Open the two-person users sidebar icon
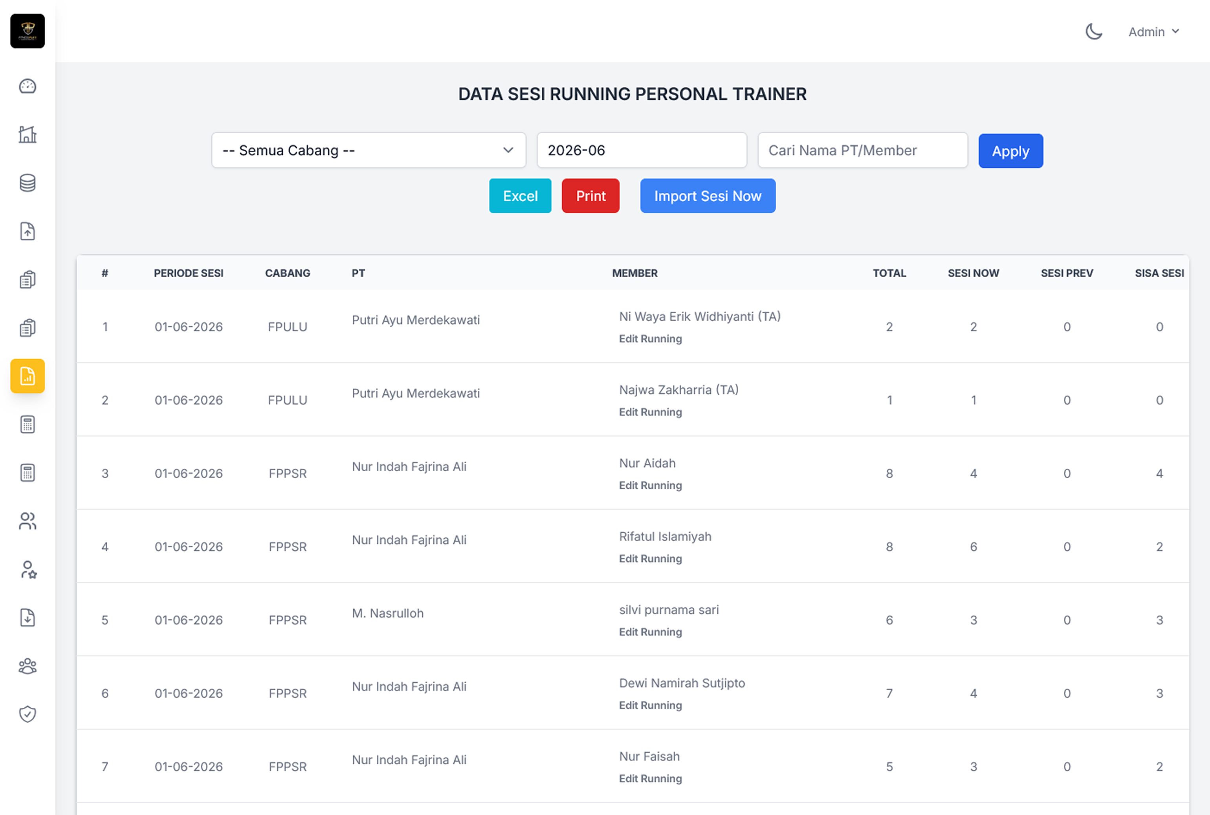The height and width of the screenshot is (815, 1210). pos(27,521)
